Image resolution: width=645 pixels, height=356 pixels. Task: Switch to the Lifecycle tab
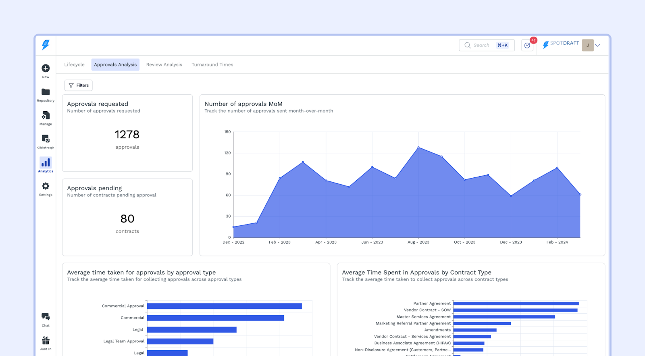click(x=75, y=65)
